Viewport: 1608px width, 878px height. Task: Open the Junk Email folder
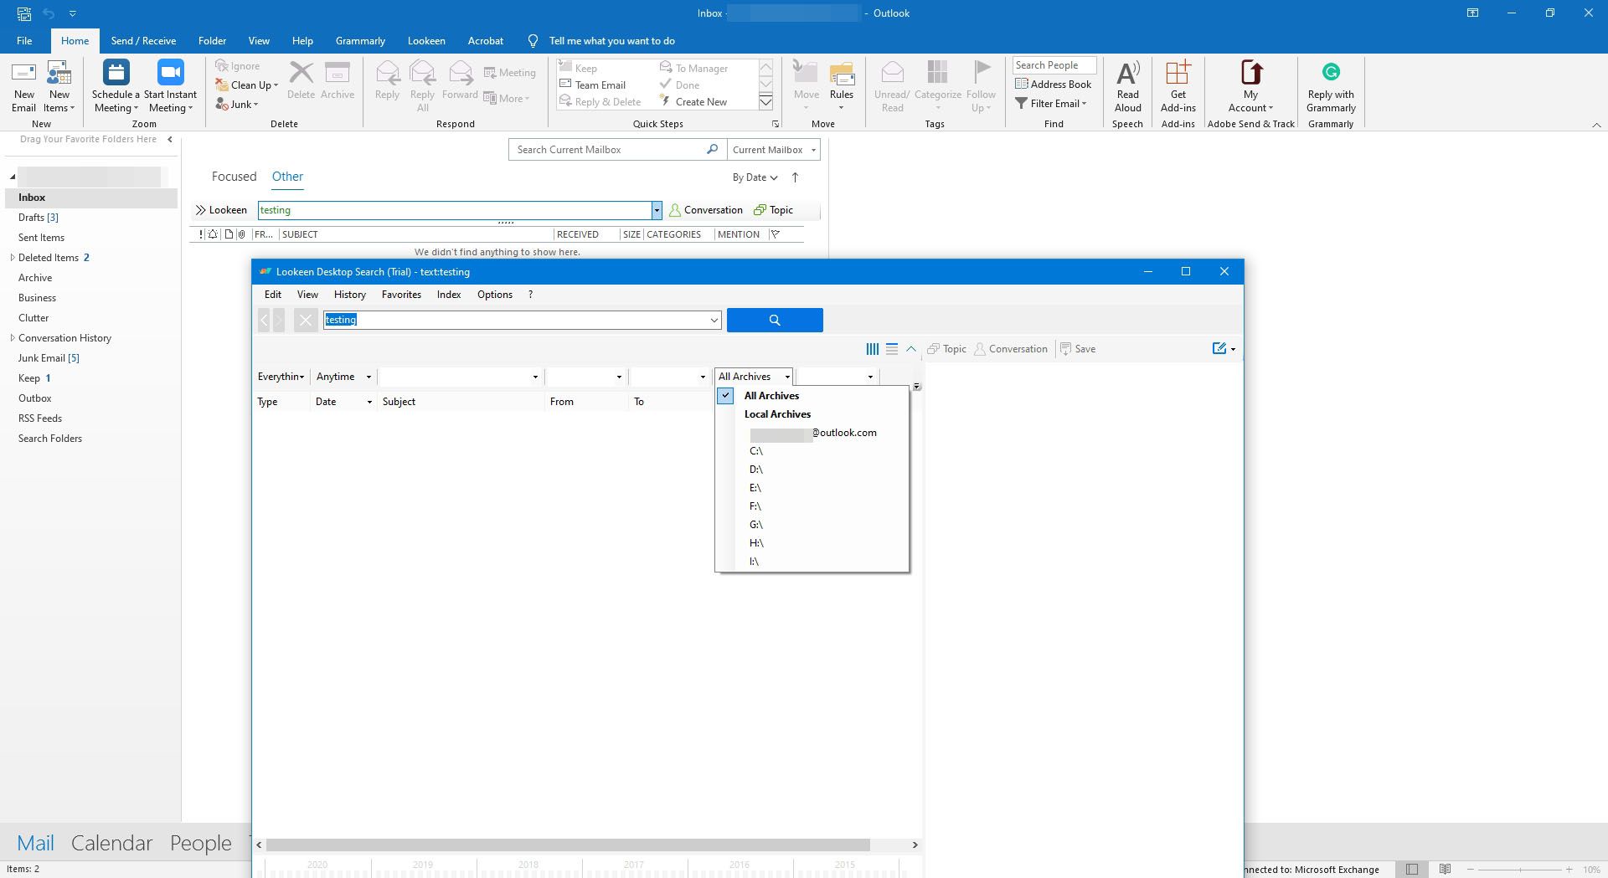click(49, 358)
